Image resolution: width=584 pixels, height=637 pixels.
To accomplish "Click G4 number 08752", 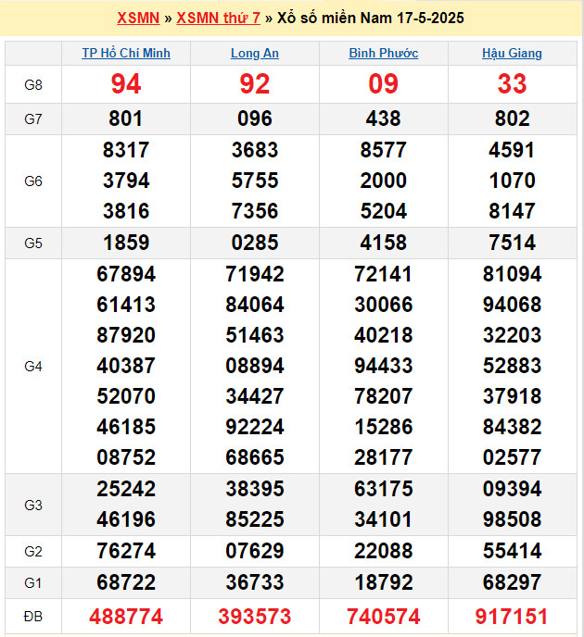I will point(126,457).
